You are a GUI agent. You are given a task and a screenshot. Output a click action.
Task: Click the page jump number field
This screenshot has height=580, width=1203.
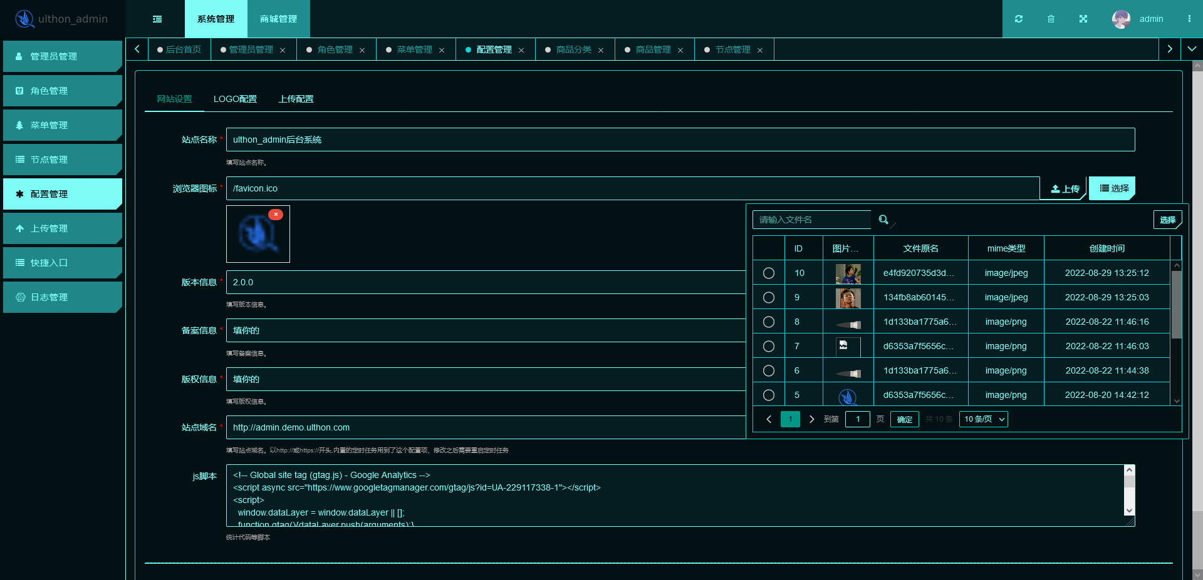pyautogui.click(x=858, y=419)
